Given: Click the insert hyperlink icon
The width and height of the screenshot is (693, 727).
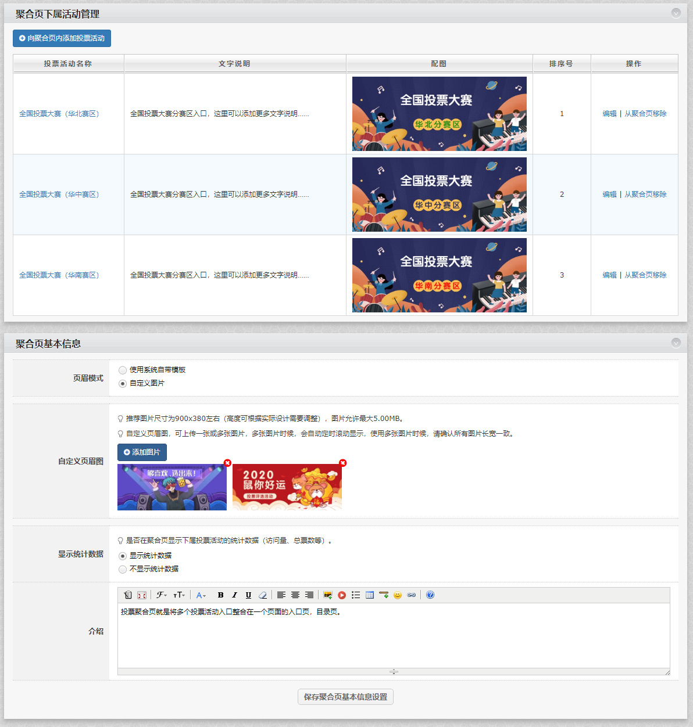Looking at the screenshot, I should 412,595.
